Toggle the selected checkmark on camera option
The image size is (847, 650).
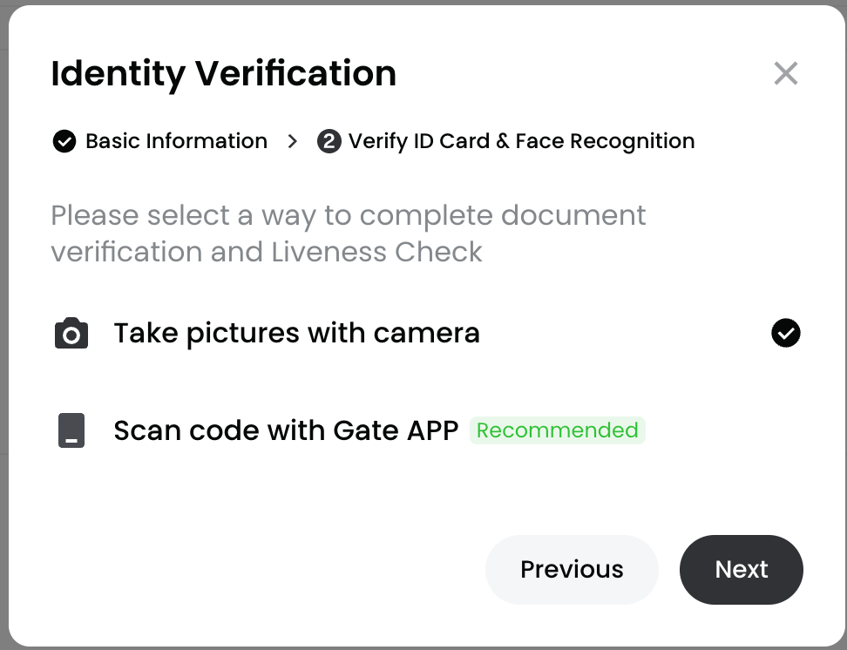(785, 333)
